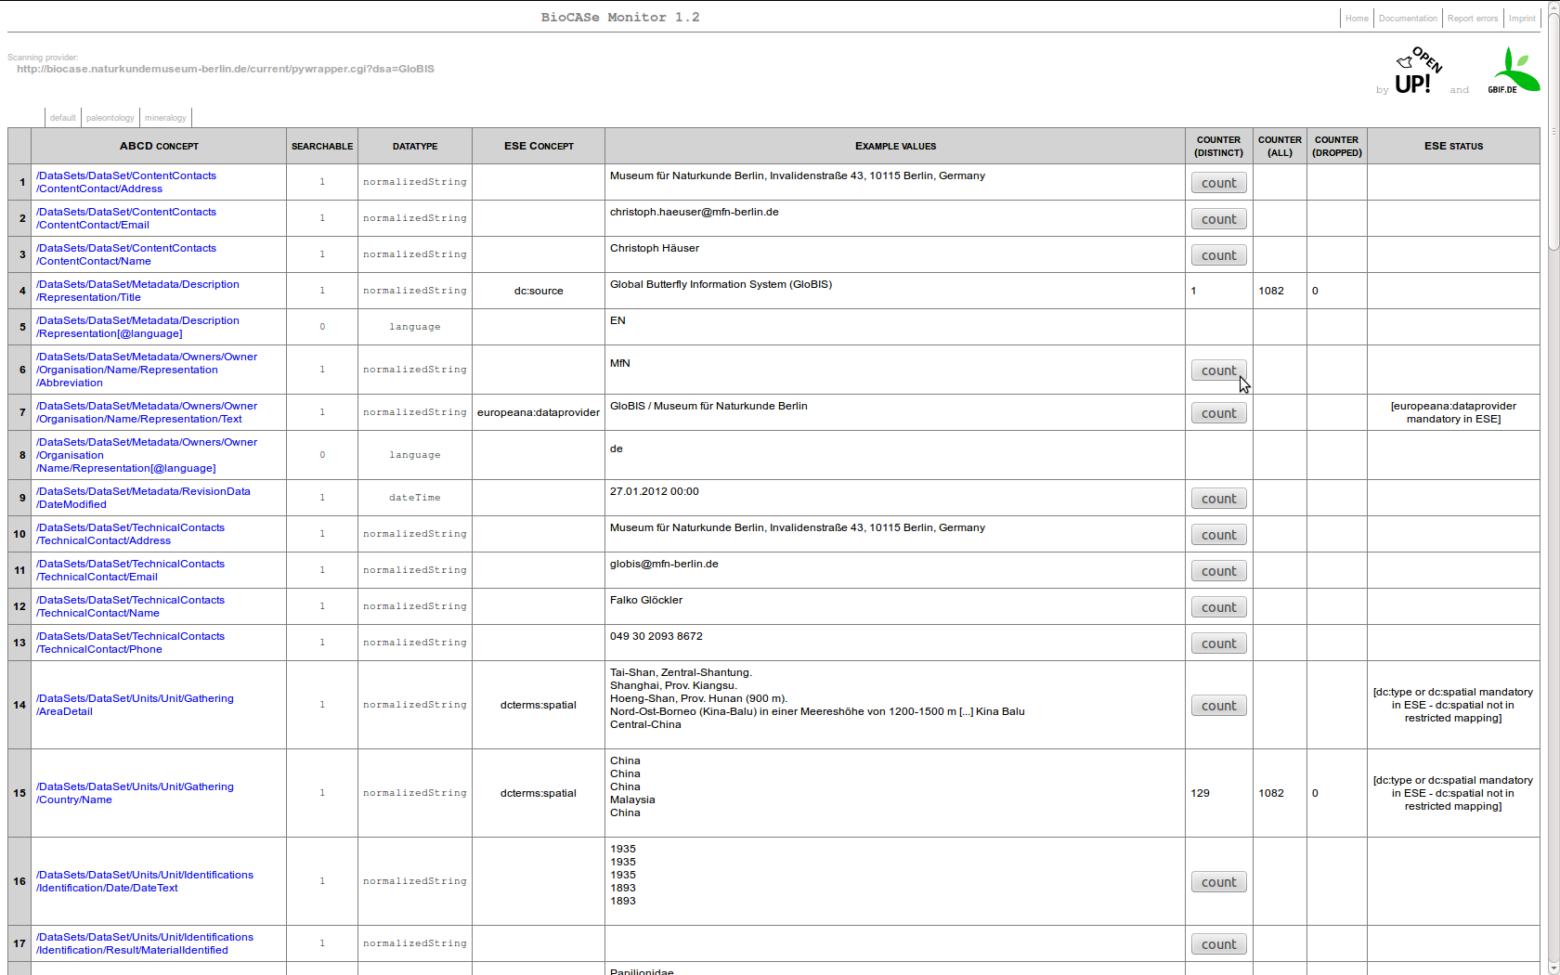Open ContentContact/Address concept link
Image resolution: width=1560 pixels, height=975 pixels.
click(126, 182)
